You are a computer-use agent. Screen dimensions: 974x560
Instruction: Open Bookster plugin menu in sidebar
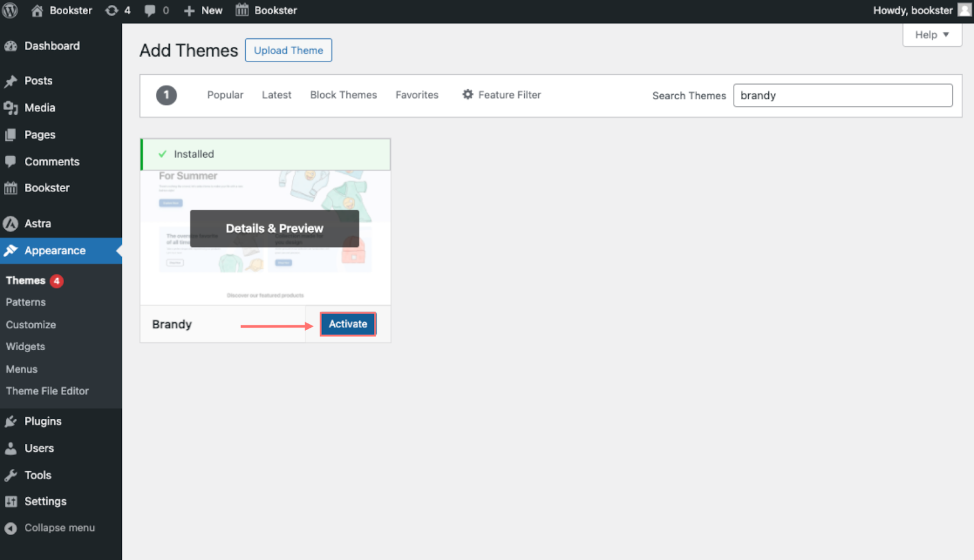(47, 188)
